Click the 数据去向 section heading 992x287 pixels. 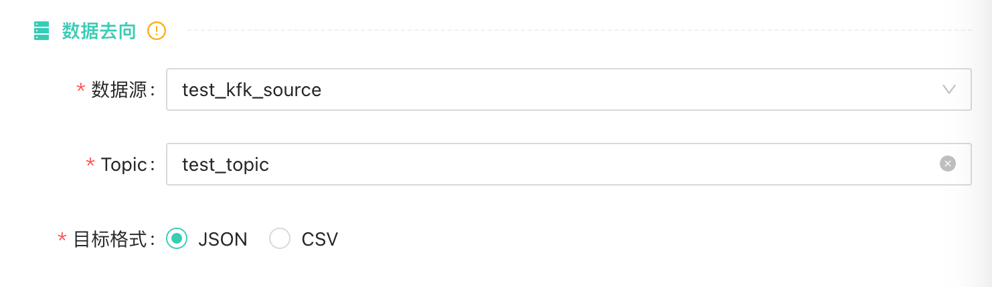(99, 31)
